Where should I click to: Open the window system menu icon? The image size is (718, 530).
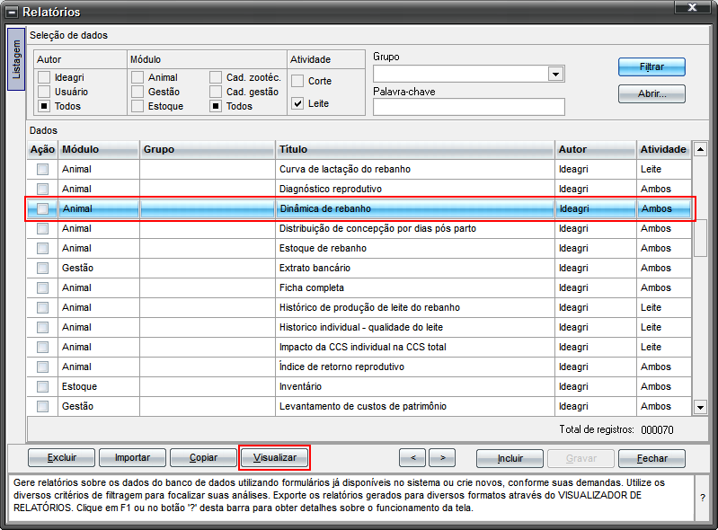pyautogui.click(x=13, y=13)
